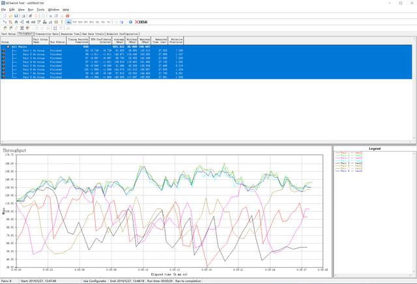Collapse the All Pairs group tree node
417x284 pixels.
coord(8,46)
